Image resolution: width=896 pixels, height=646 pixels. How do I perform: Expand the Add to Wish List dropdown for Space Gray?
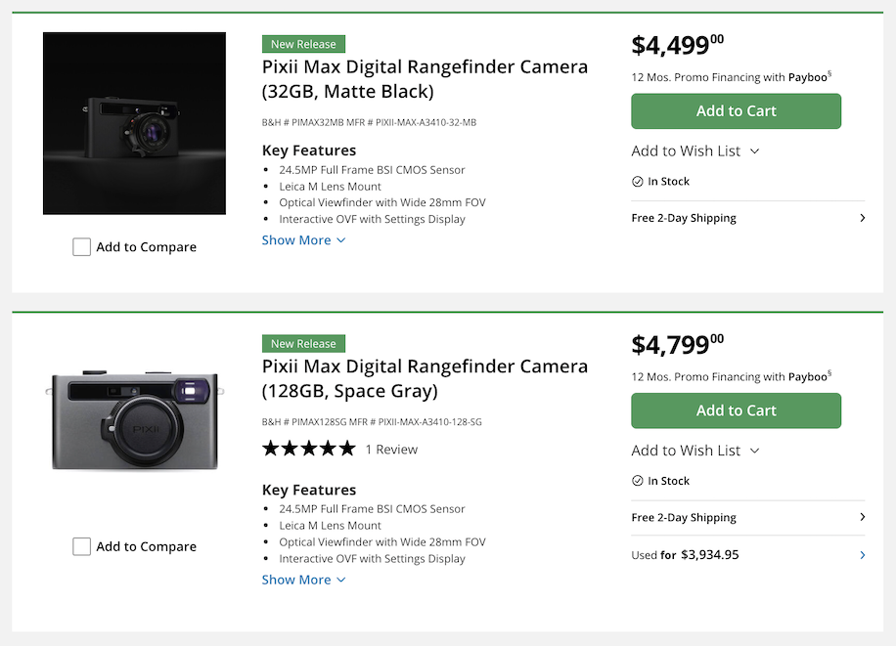point(695,450)
